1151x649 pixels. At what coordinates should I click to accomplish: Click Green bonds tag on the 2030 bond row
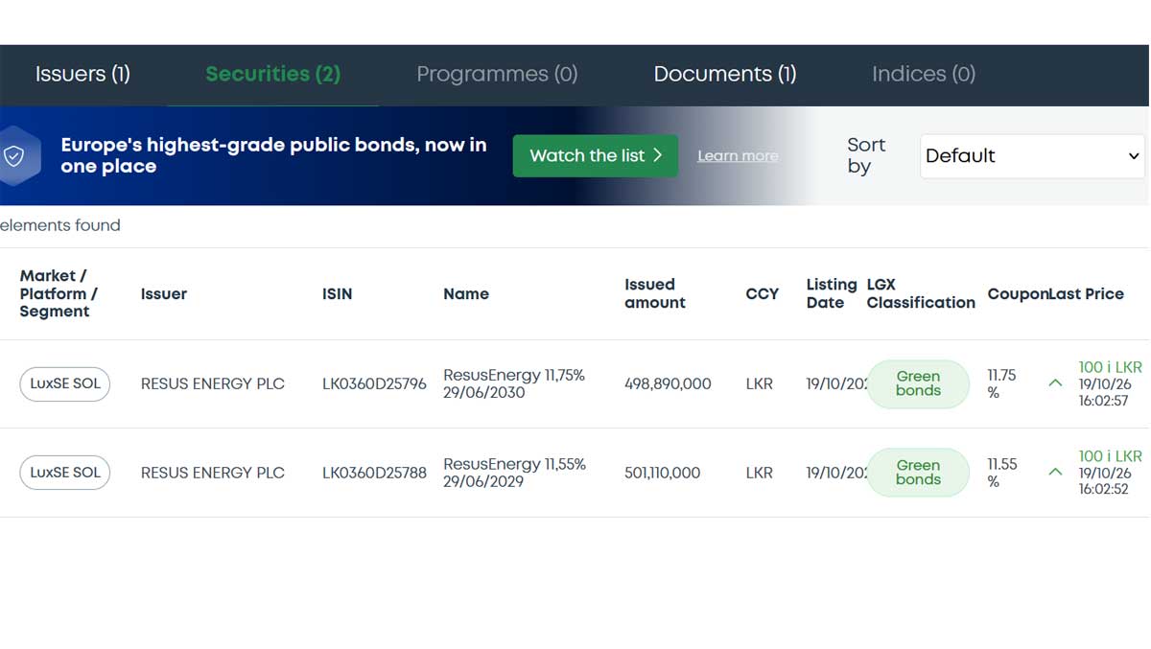pyautogui.click(x=918, y=383)
